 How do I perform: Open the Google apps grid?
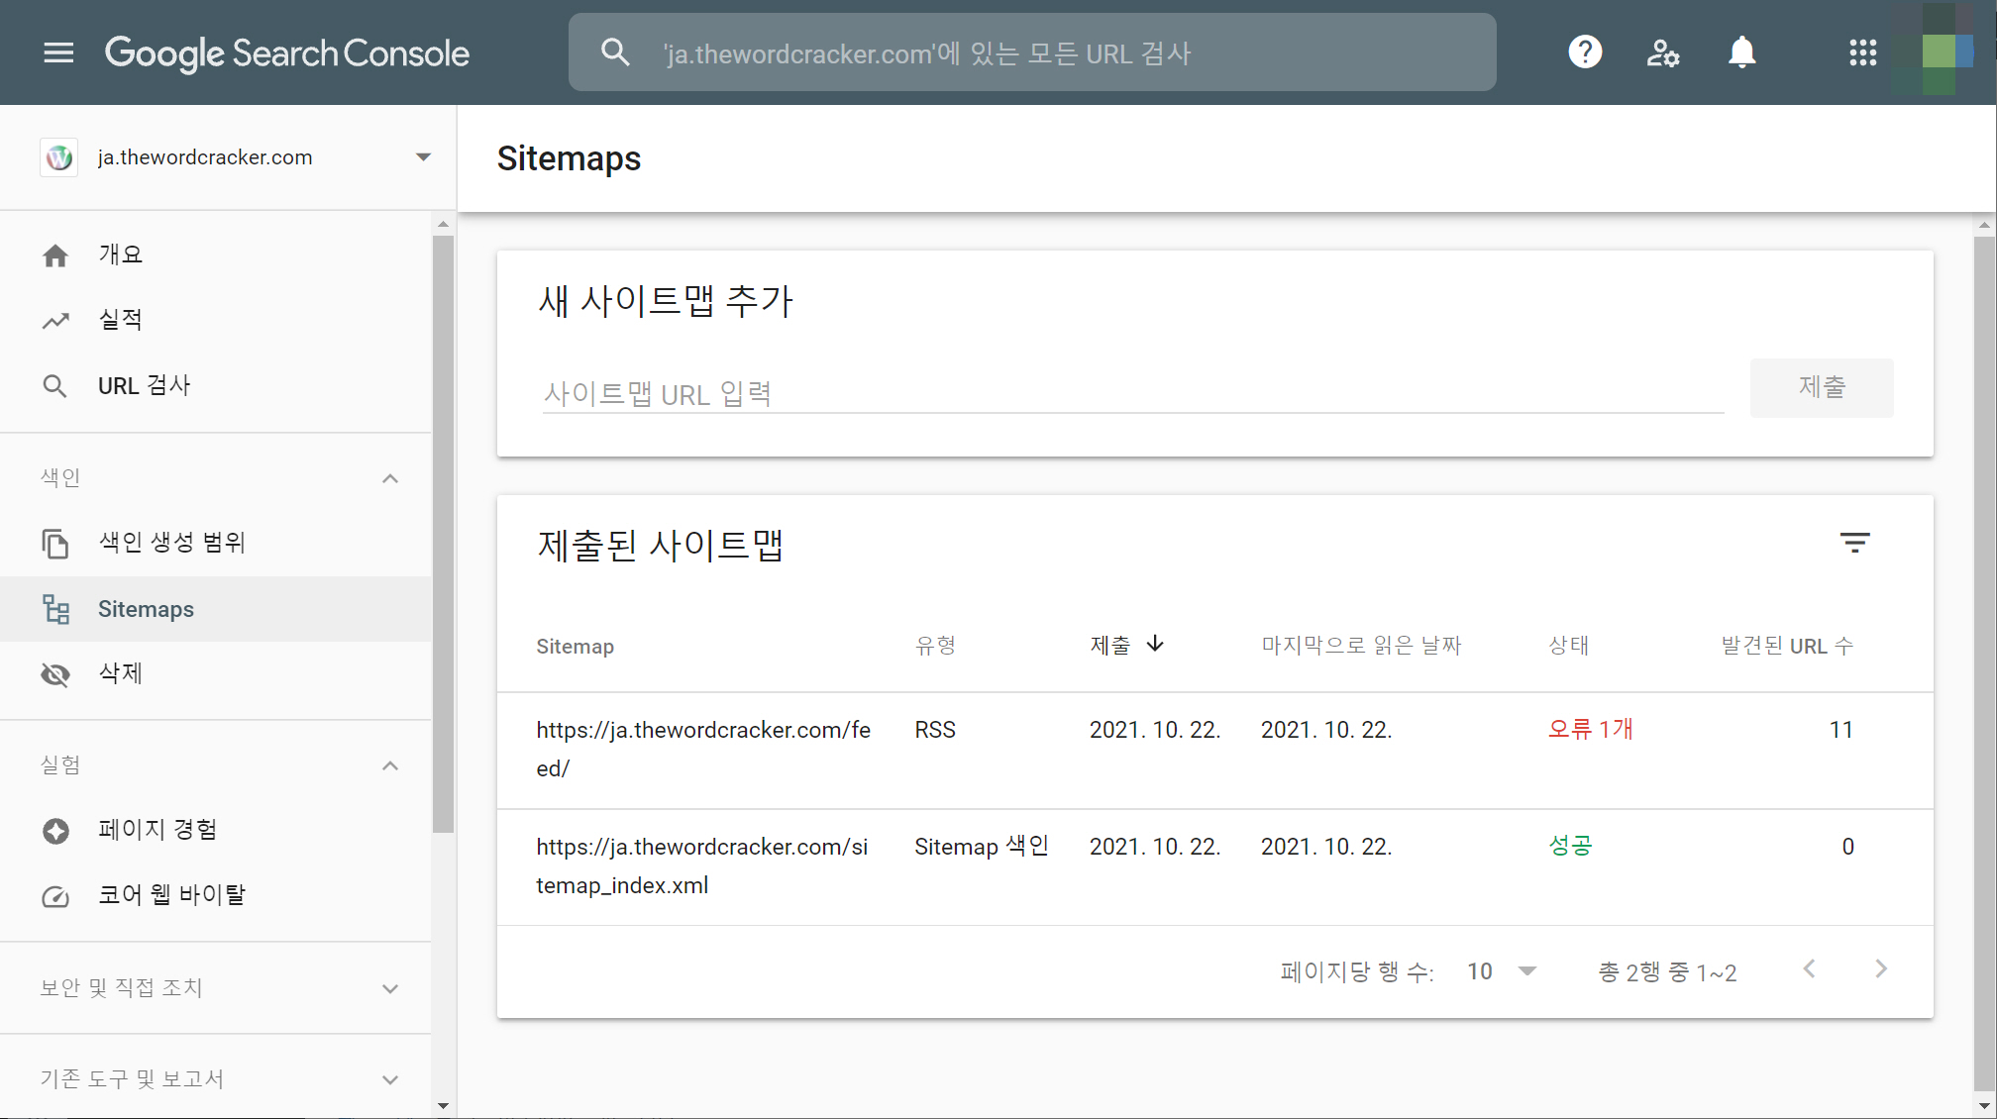[1862, 52]
